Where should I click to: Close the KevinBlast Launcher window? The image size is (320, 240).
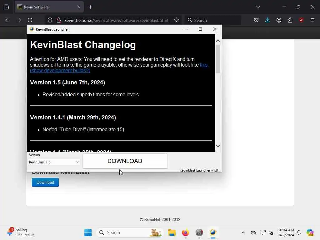(214, 29)
